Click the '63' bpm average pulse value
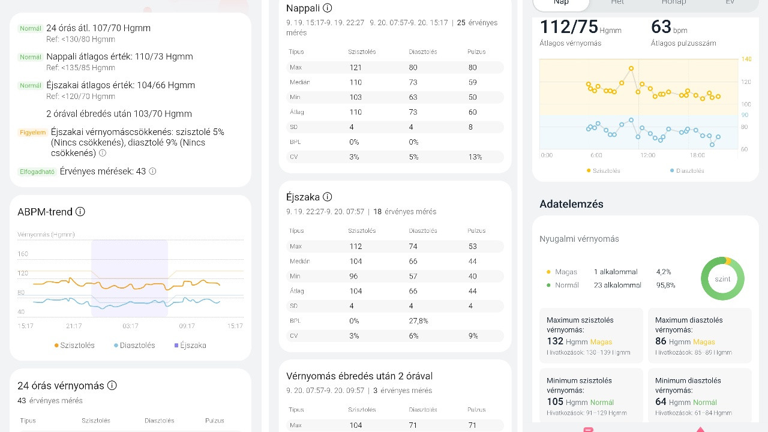 (661, 27)
